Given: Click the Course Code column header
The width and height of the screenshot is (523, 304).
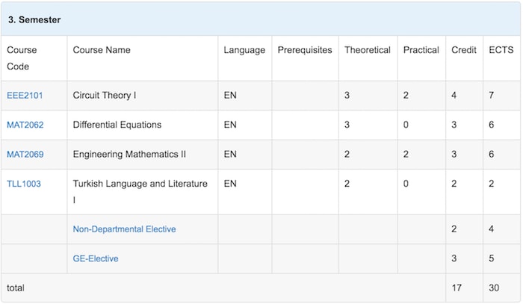Looking at the screenshot, I should [22, 58].
